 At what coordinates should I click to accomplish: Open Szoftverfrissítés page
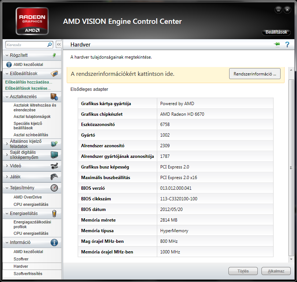[28, 274]
